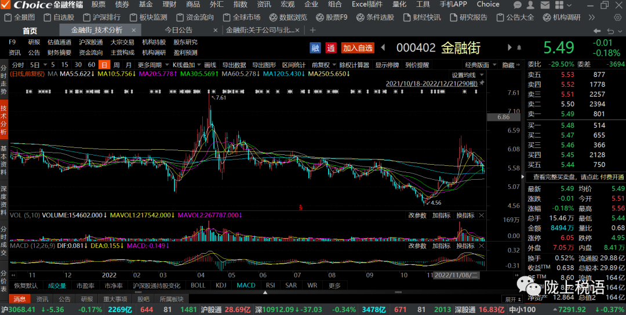
Task: Click the chat message bubble icon
Action: pos(518,5)
